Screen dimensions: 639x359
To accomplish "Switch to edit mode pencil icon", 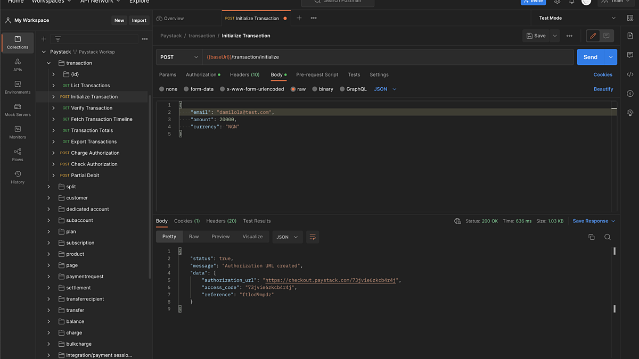I will [x=593, y=36].
